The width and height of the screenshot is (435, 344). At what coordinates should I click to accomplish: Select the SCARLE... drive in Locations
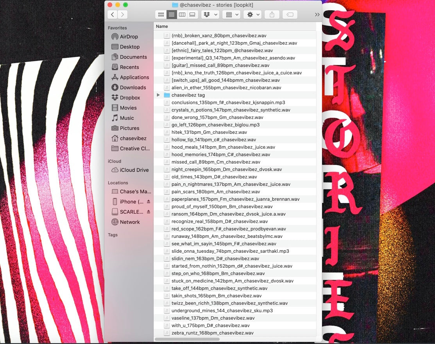click(127, 212)
